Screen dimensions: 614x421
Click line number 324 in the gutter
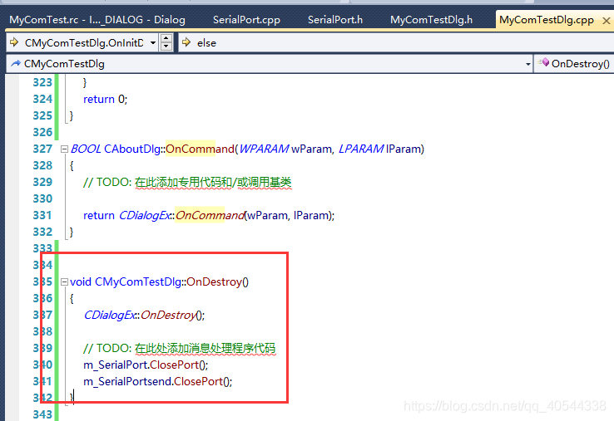pos(42,99)
